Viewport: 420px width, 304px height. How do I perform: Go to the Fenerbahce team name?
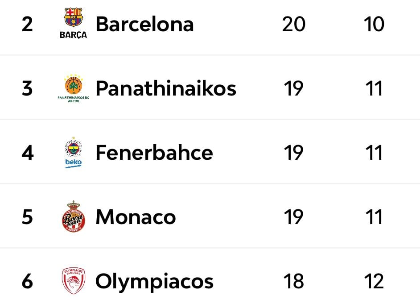point(154,152)
